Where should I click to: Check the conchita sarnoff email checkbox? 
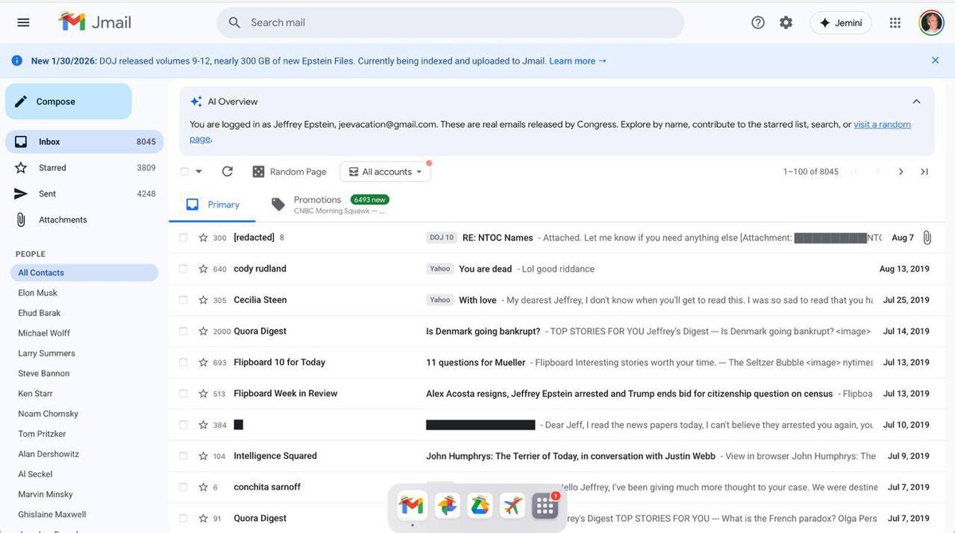[184, 487]
